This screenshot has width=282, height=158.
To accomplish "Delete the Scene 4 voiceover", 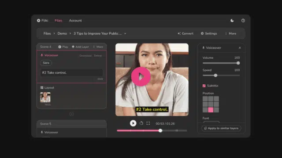I will tap(98, 56).
